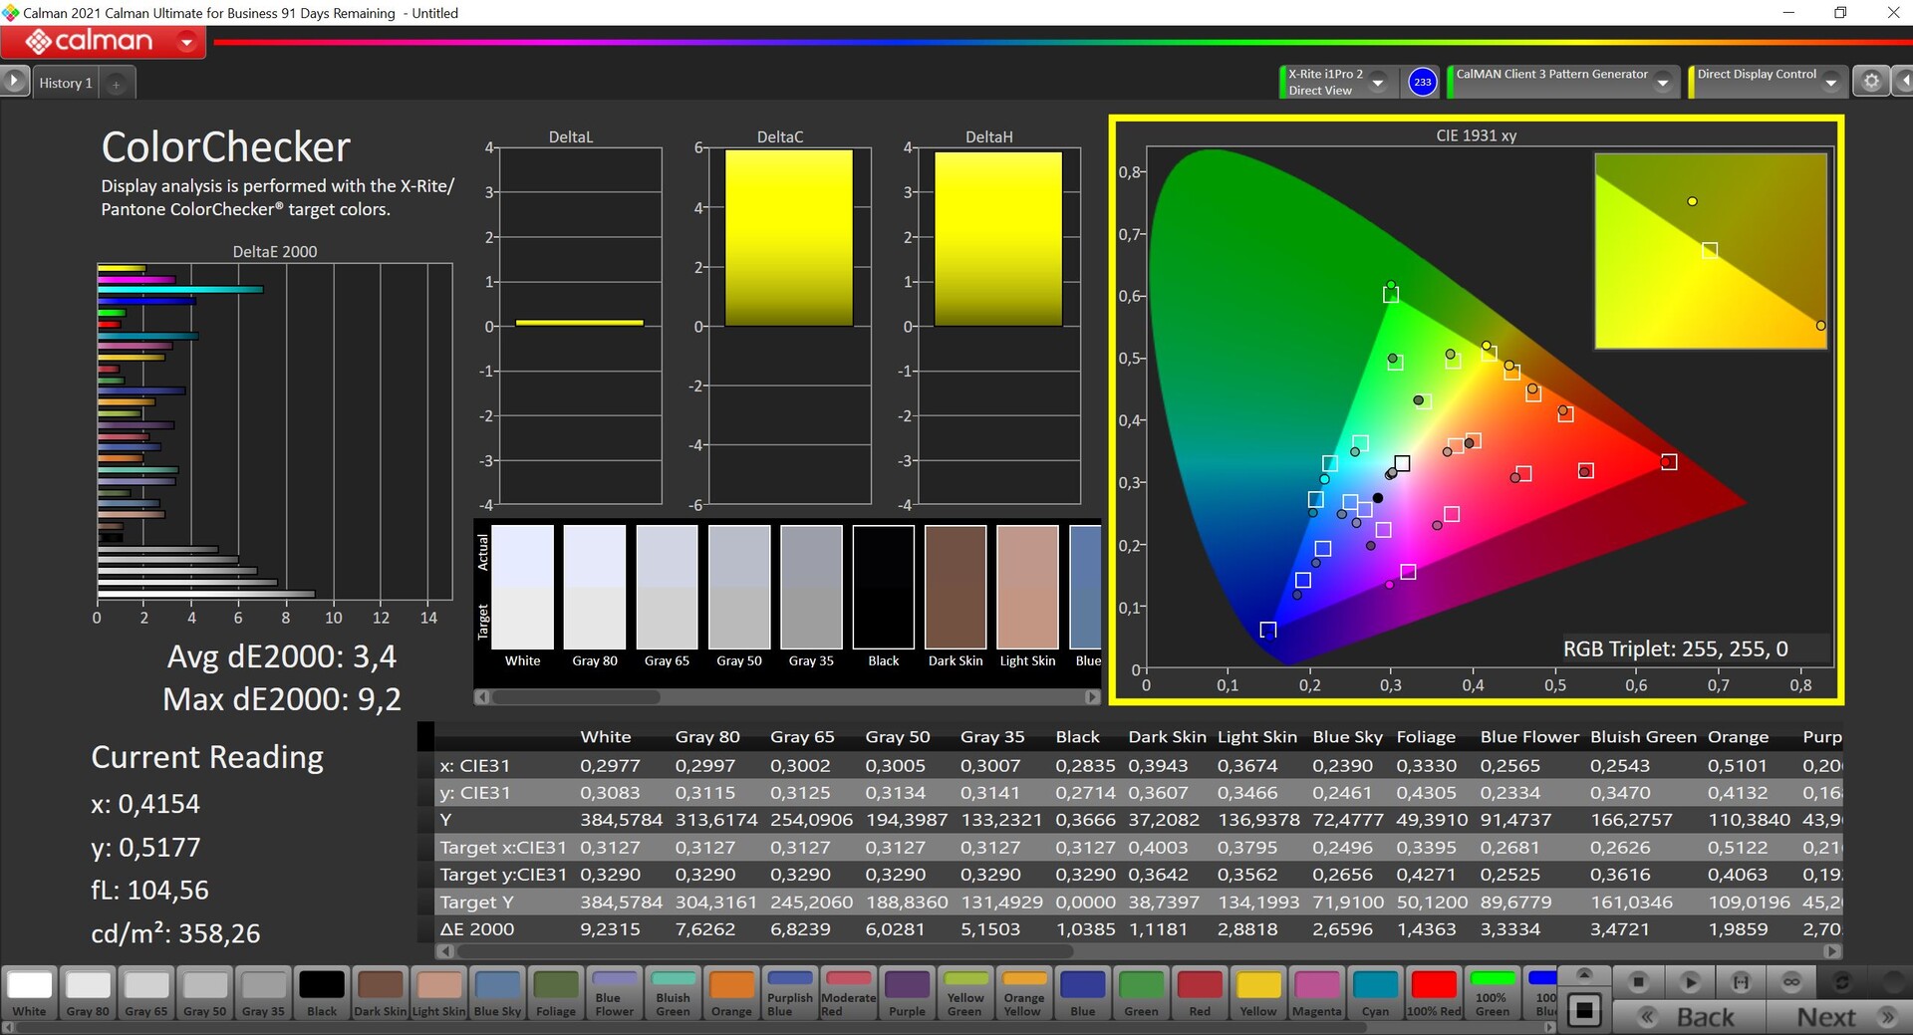Screen dimensions: 1913x1035
Task: Expand the Direct Display Control dropdown
Action: tap(1830, 83)
